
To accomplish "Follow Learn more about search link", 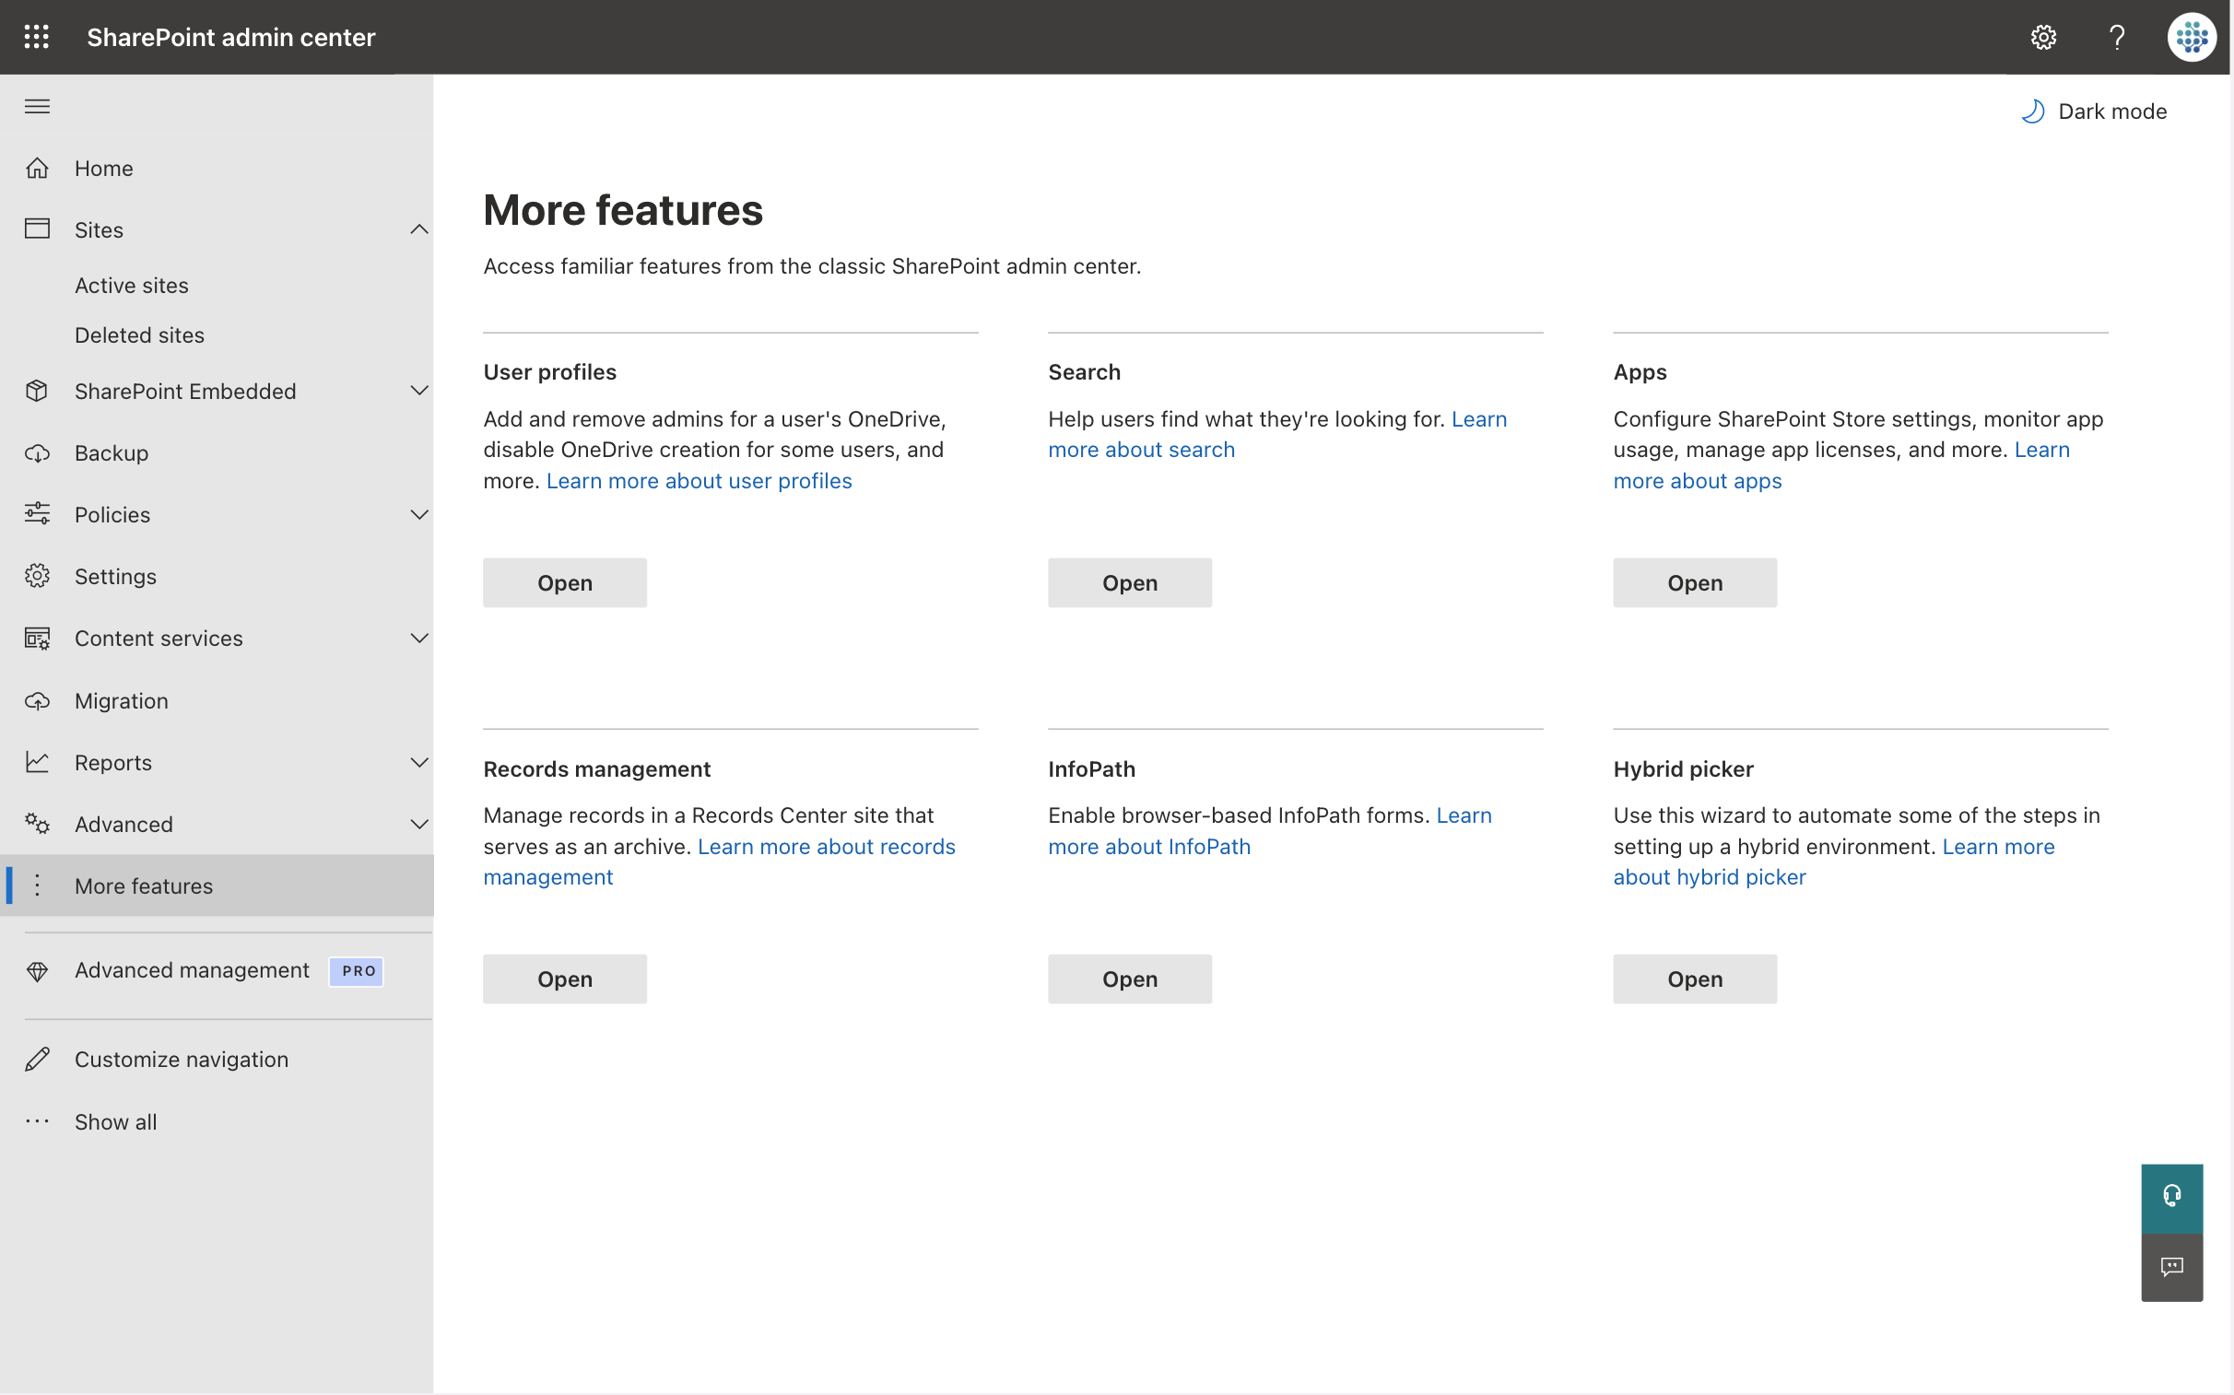I will pos(1142,450).
